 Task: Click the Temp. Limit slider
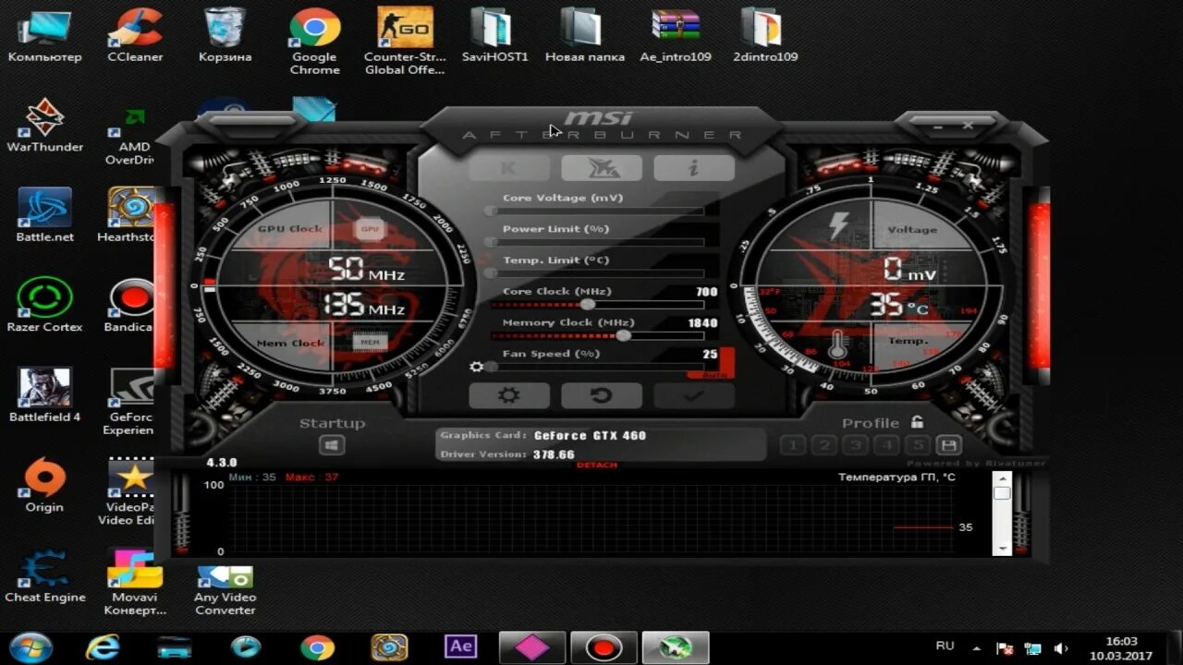pos(597,273)
